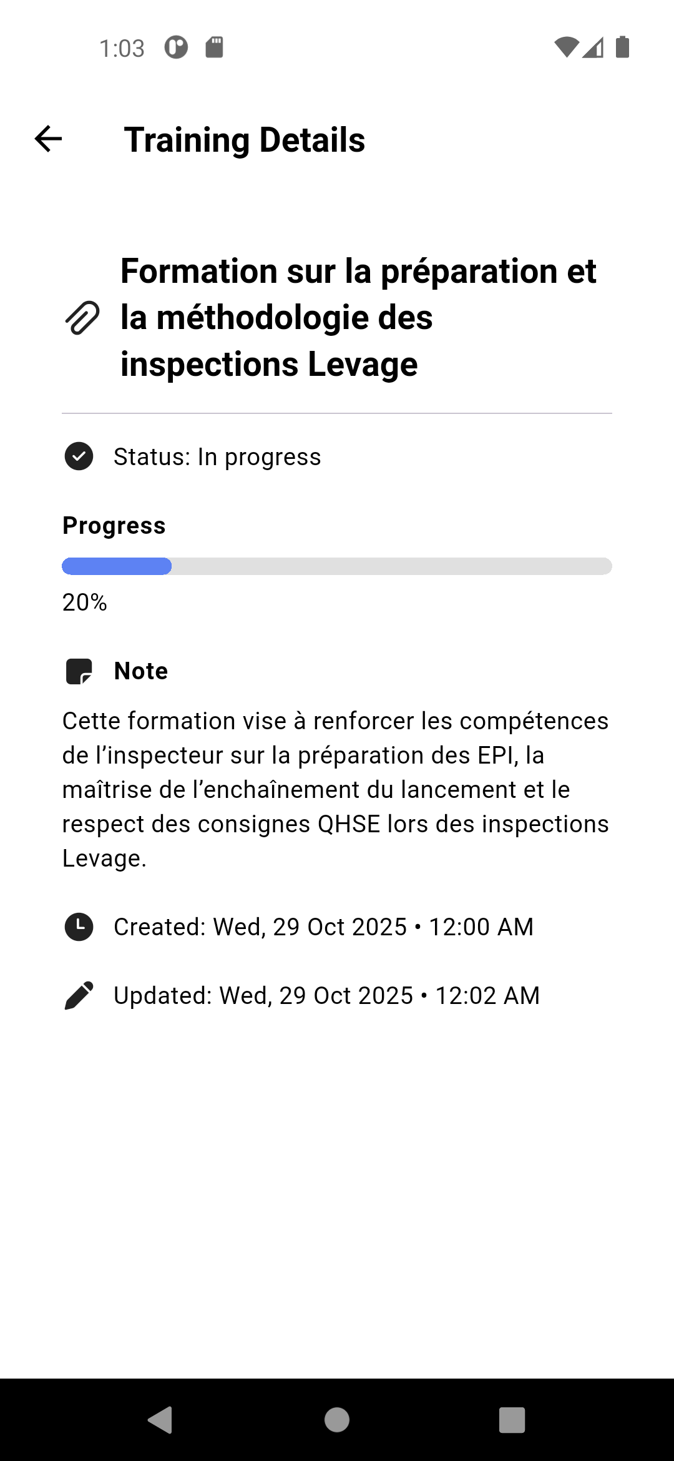
Task: Open recent apps with square button
Action: 512,1420
